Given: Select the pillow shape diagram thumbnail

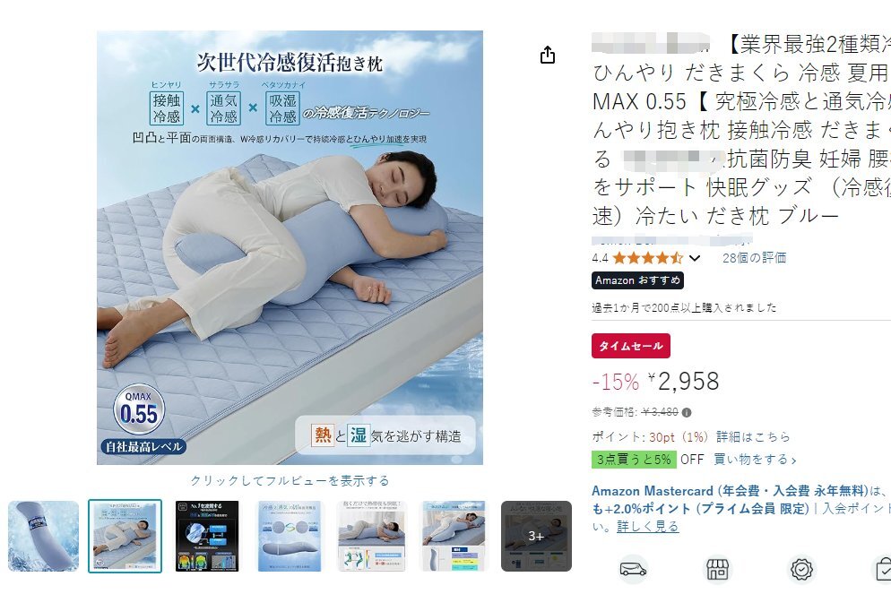Looking at the screenshot, I should click(290, 536).
